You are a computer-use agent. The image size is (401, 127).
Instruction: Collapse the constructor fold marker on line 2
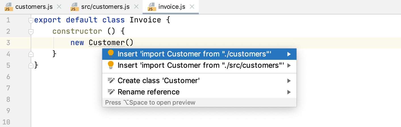31,31
